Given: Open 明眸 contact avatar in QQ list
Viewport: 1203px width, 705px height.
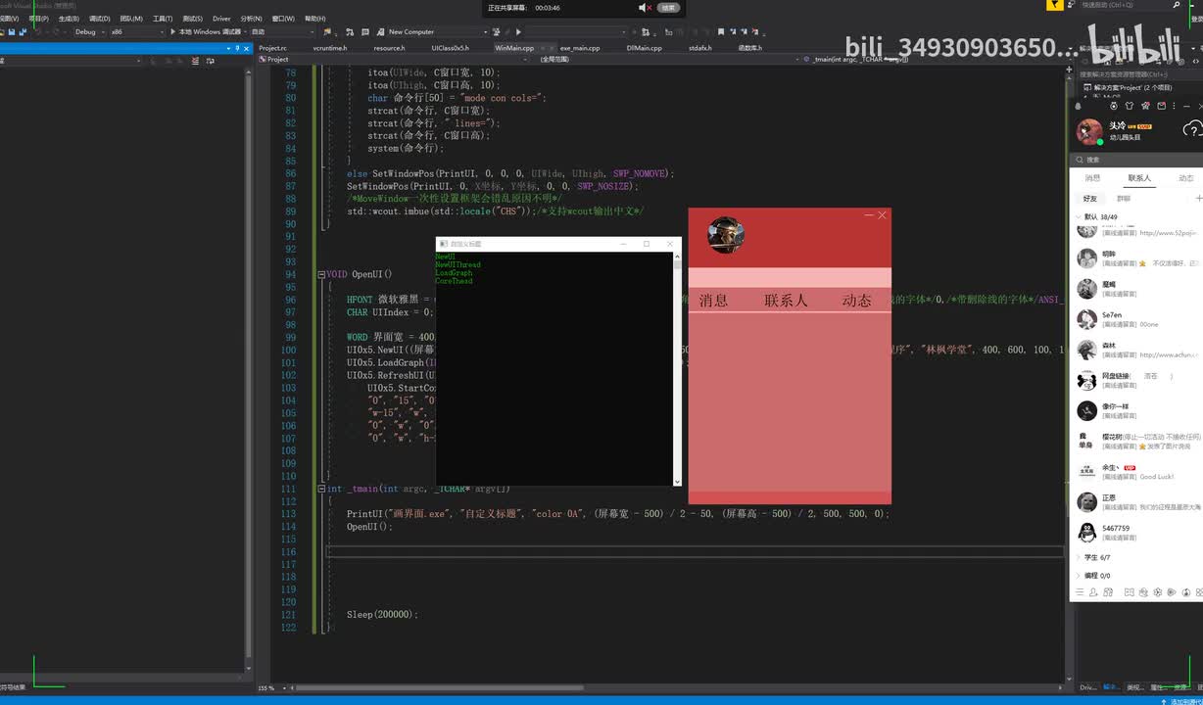Looking at the screenshot, I should (1086, 258).
